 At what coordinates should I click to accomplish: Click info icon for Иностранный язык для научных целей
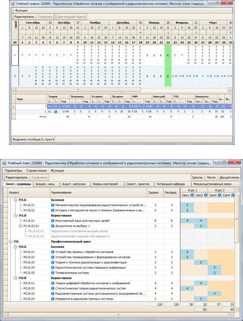coord(52,220)
